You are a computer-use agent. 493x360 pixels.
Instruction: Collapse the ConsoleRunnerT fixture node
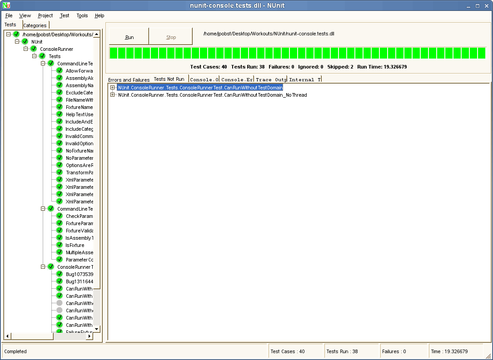click(x=43, y=266)
